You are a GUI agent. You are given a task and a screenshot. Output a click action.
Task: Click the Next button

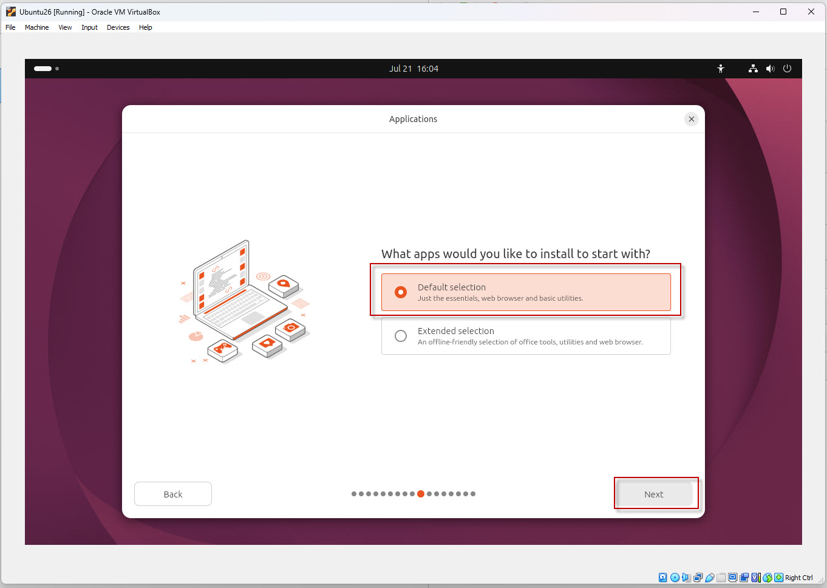(x=654, y=494)
